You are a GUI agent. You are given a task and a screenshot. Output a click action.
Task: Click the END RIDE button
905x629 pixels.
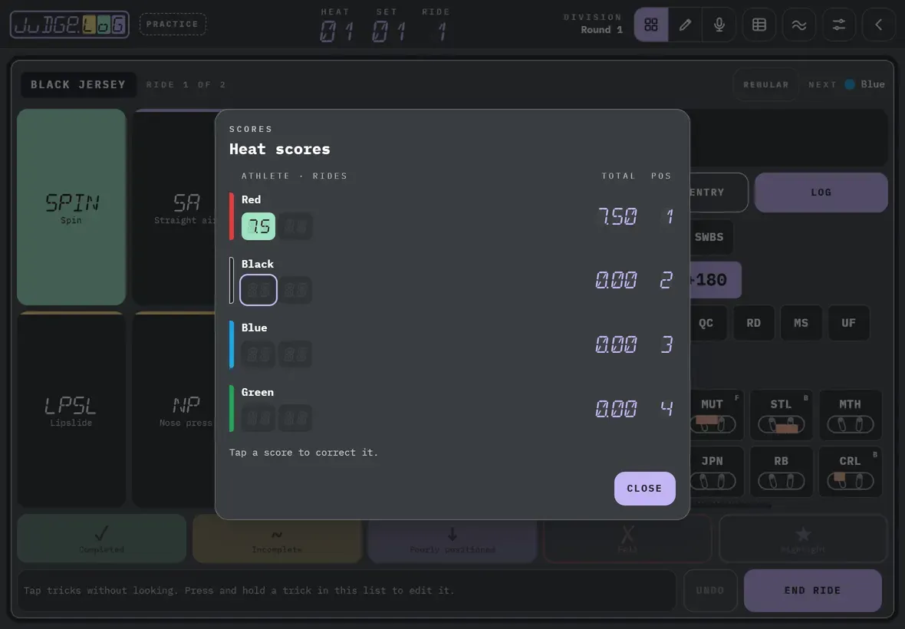(x=813, y=591)
